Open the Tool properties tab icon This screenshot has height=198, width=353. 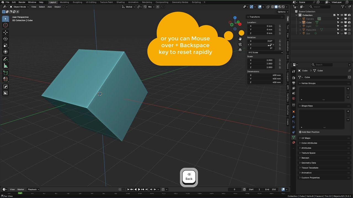[293, 71]
